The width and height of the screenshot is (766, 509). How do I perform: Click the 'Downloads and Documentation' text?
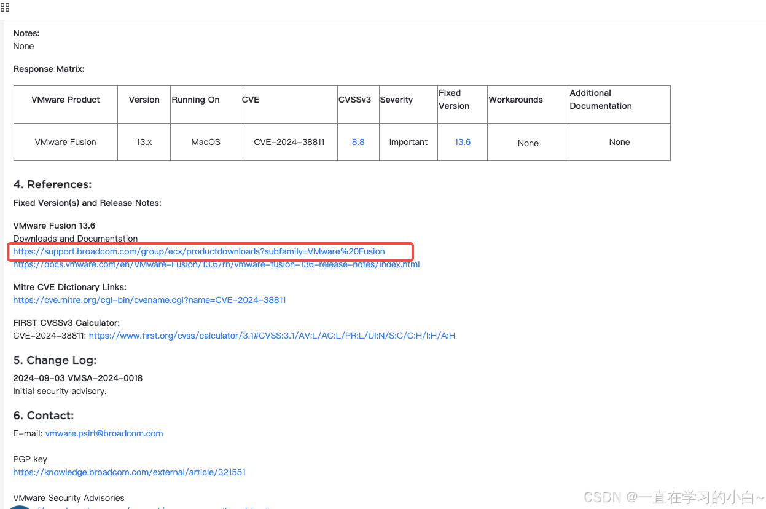(76, 239)
